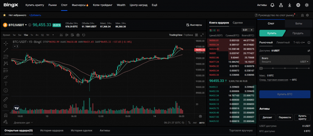Open the "История ордеров" tab
The height and width of the screenshot is (136, 313).
click(52, 131)
